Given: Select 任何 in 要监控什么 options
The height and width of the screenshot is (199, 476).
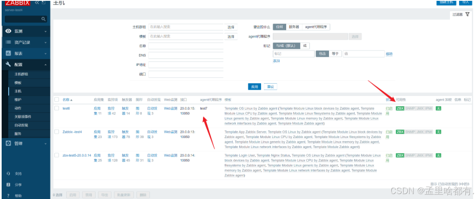Looking at the screenshot, I should tap(279, 27).
